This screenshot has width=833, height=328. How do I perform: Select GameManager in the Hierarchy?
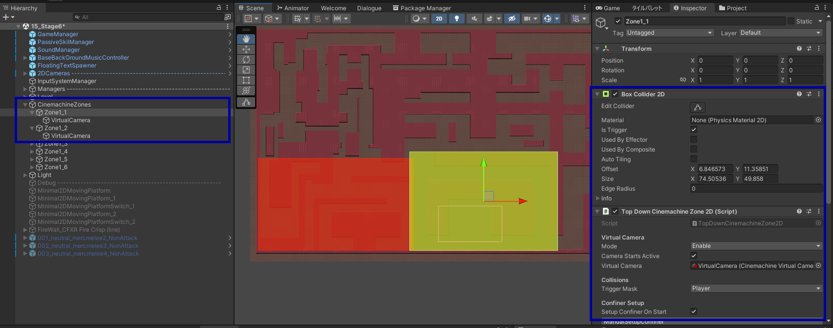point(58,34)
